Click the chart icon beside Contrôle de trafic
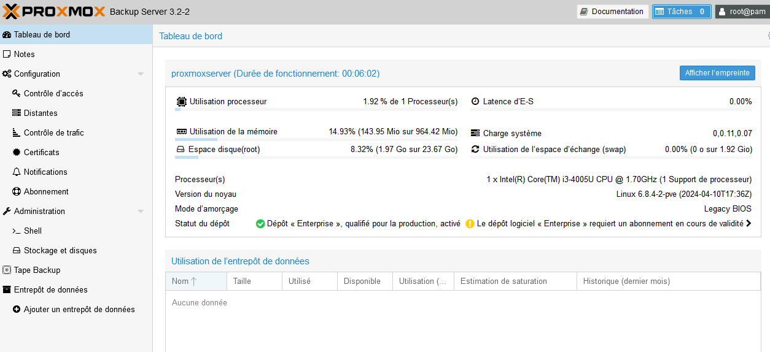 (17, 132)
